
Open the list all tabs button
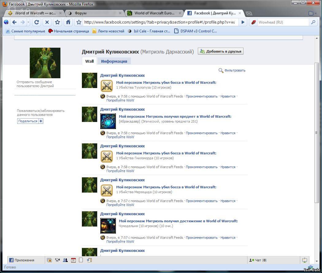(x=312, y=13)
